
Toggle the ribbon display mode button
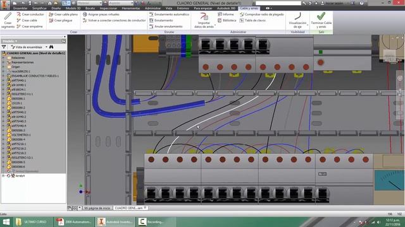[x=268, y=8]
